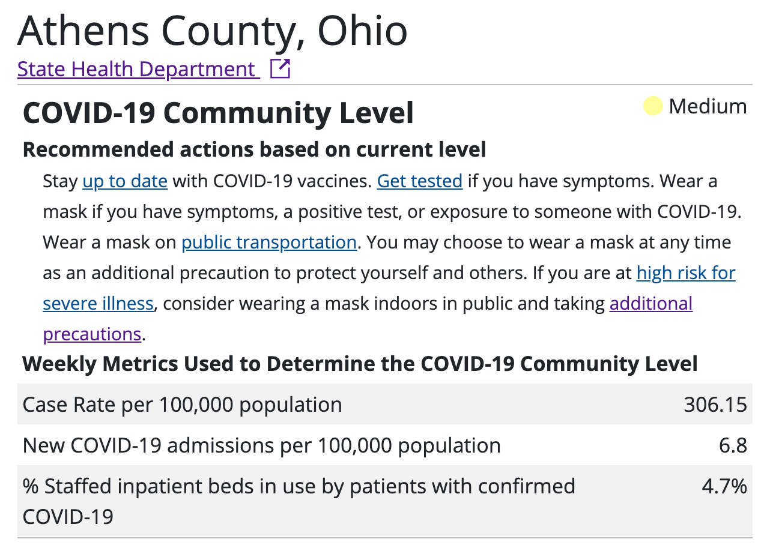
Task: Click the 'precautions' link text
Action: pyautogui.click(x=92, y=334)
